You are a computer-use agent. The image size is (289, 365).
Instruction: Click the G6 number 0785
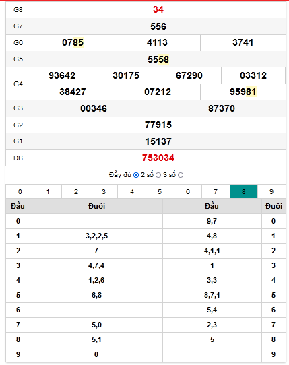click(x=73, y=42)
